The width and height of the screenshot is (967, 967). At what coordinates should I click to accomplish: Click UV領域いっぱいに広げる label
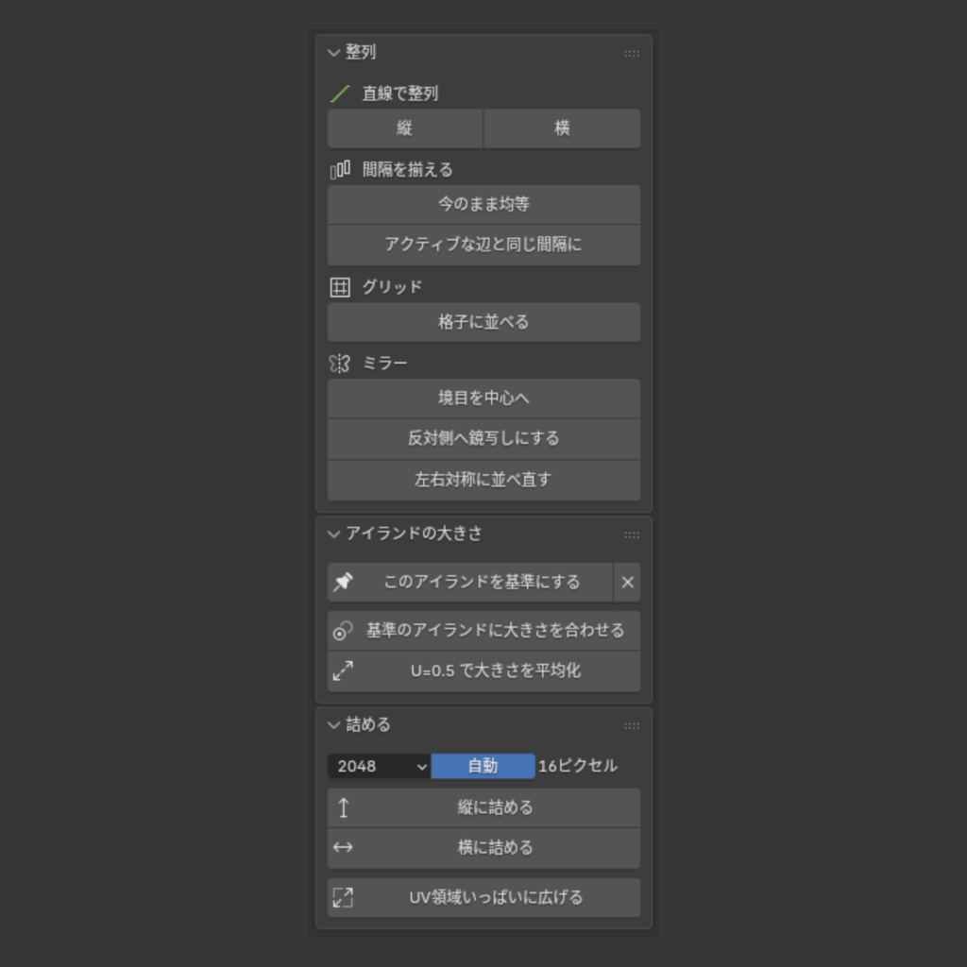(x=496, y=898)
